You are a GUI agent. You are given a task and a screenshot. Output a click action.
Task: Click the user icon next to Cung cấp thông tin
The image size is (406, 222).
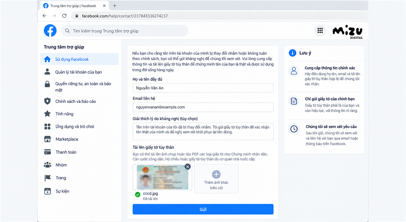pos(294,71)
